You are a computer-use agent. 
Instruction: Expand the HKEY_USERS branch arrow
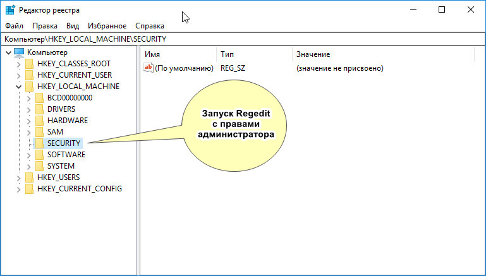coord(18,178)
